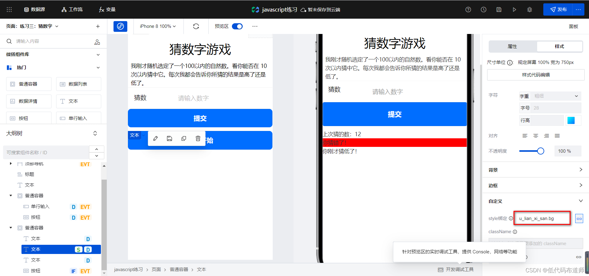Viewport: 589px width, 276px height.
Task: Open the help question mark icon
Action: (x=468, y=9)
